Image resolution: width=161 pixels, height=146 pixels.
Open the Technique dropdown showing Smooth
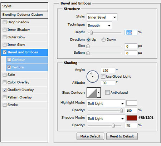coord(99,25)
